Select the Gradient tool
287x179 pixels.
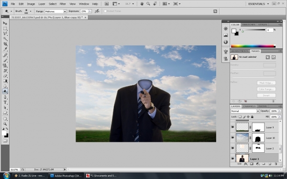(x=5, y=81)
